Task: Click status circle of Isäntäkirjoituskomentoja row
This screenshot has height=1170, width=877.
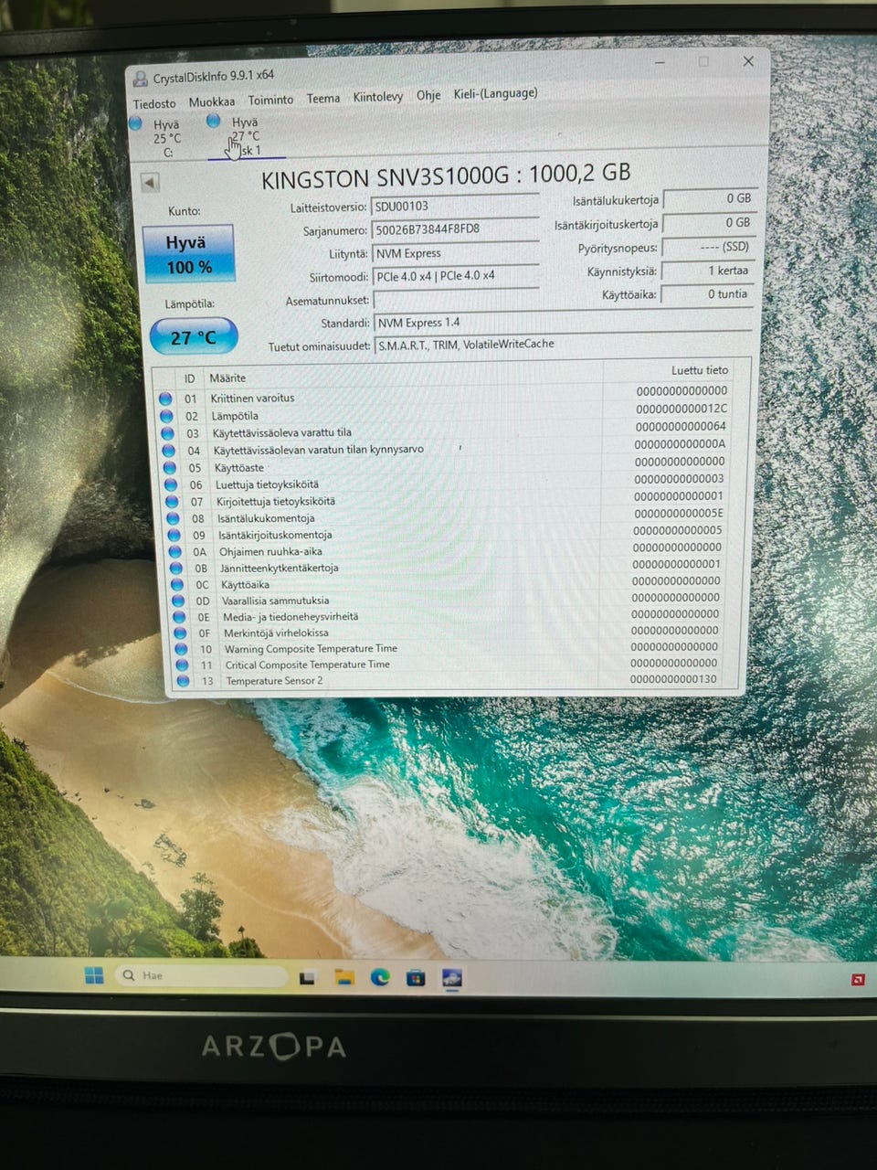Action: pos(174,535)
